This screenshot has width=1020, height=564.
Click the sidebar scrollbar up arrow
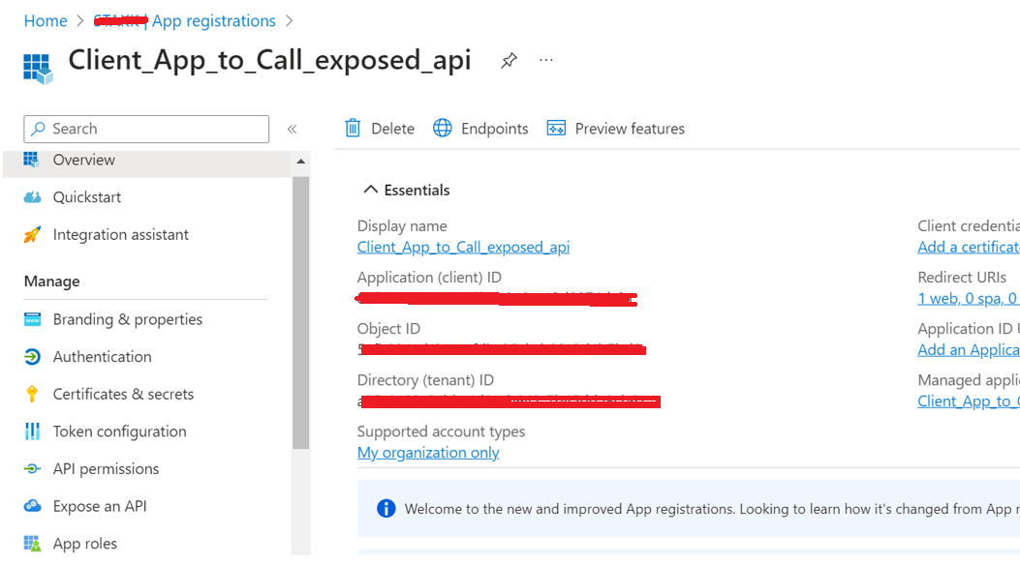300,162
